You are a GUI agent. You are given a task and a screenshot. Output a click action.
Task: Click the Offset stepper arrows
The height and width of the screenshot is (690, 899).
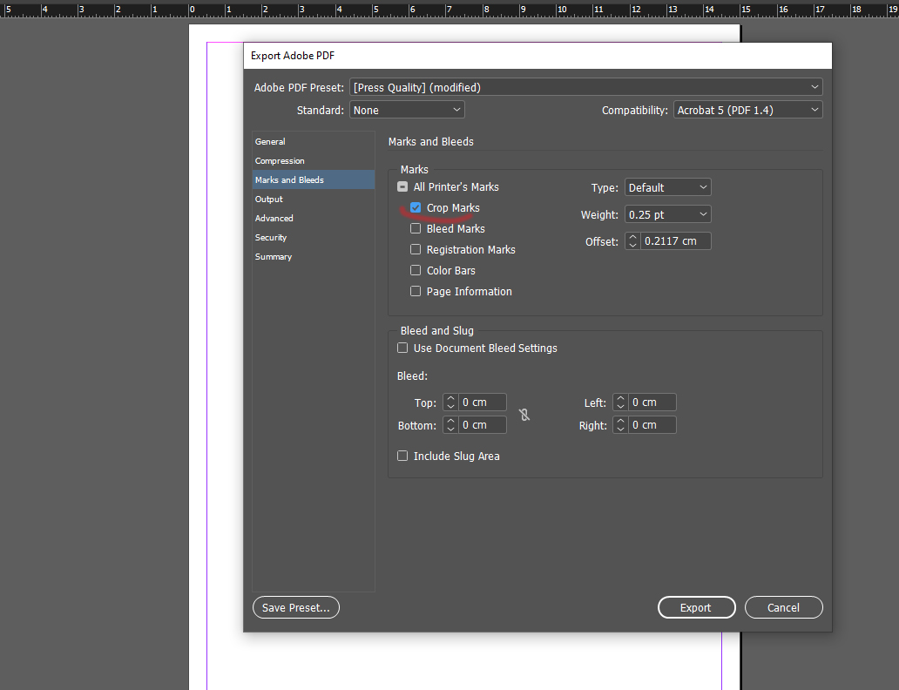(632, 241)
